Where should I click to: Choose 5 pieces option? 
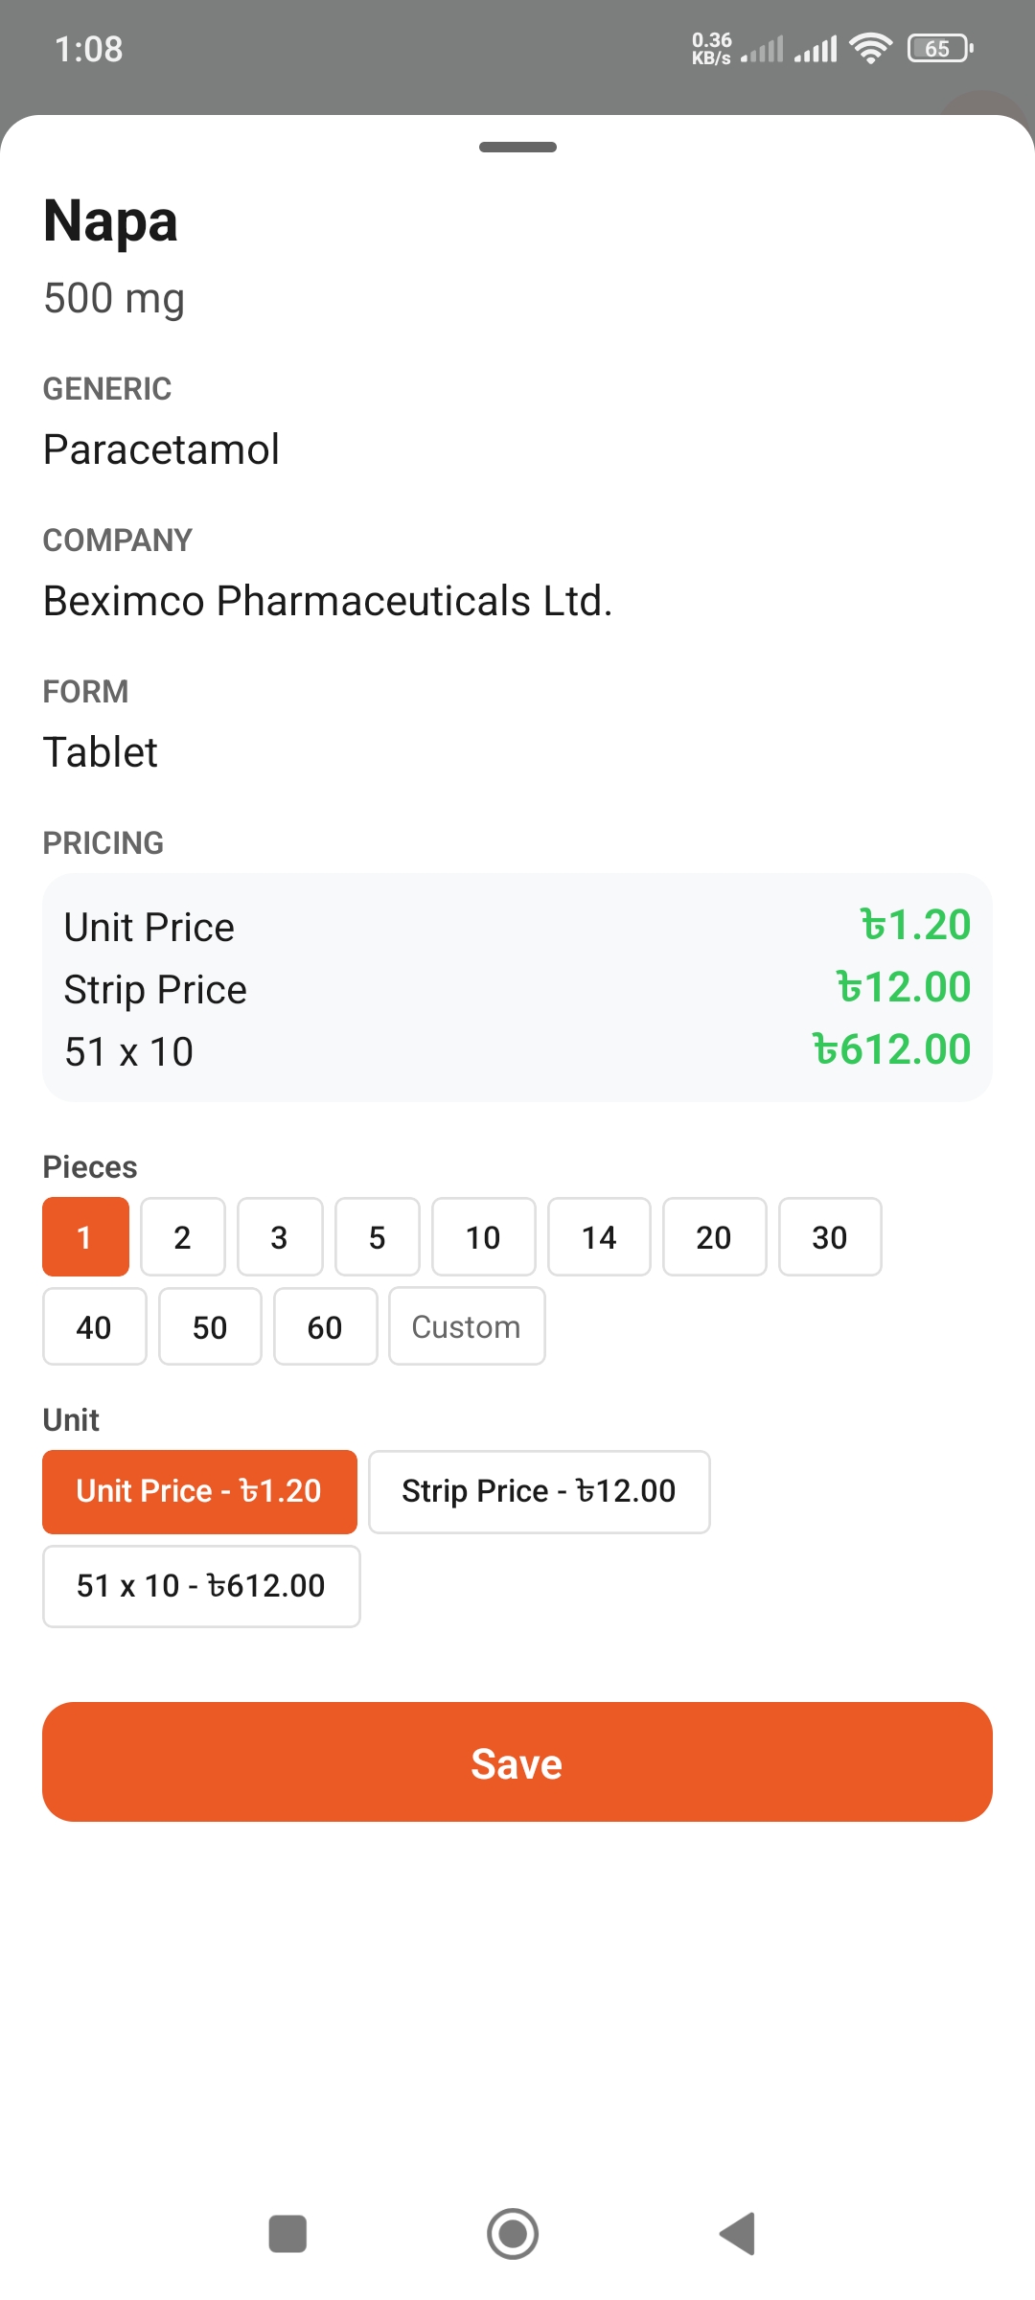(x=378, y=1237)
